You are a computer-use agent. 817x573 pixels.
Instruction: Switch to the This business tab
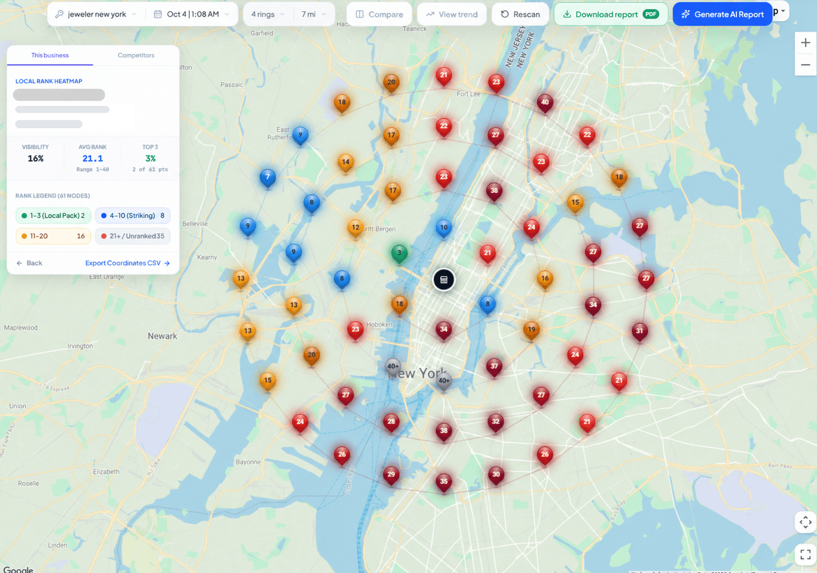(50, 55)
